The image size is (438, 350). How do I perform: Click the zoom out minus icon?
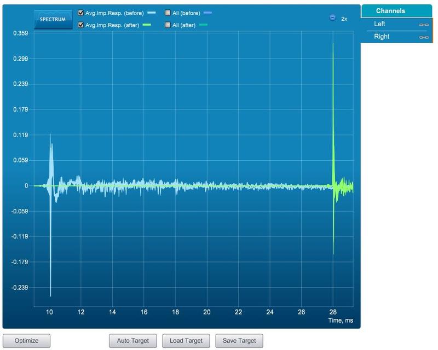(332, 17)
